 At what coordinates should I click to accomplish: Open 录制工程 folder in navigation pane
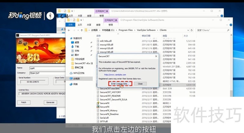(79, 68)
